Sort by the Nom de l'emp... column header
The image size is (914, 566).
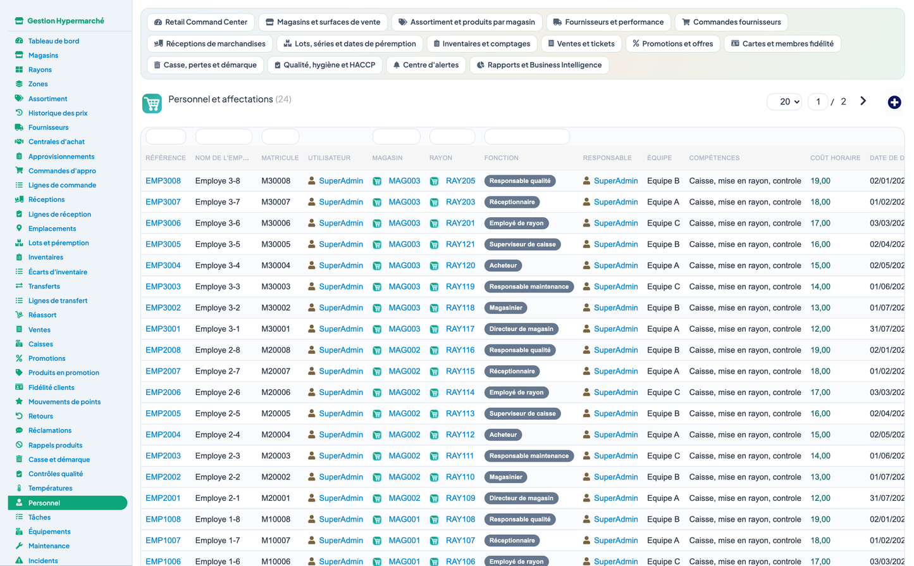(x=222, y=158)
